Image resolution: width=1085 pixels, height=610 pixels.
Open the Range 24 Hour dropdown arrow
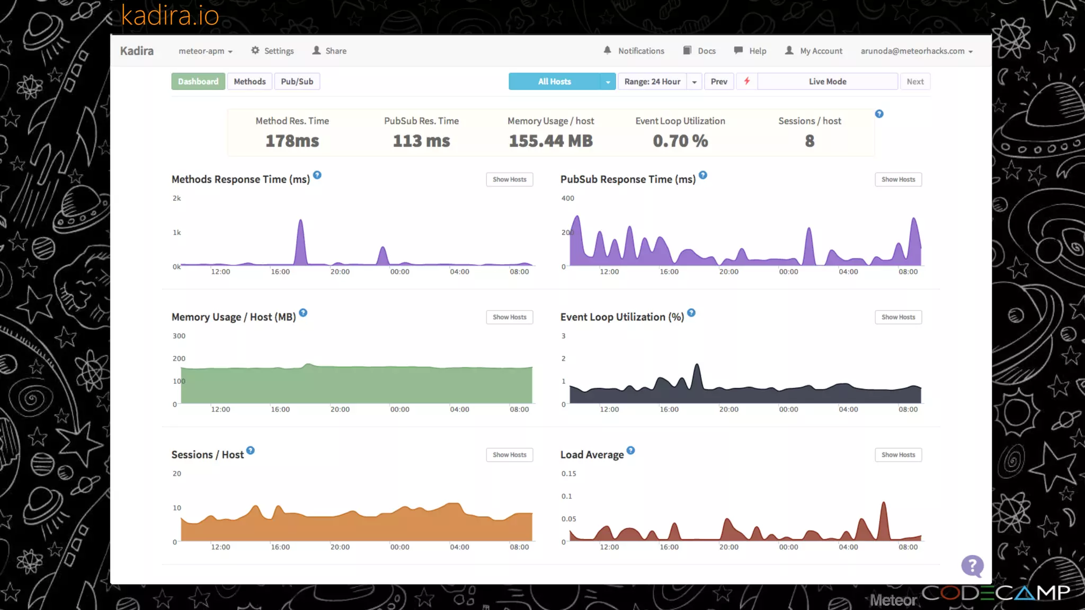coord(694,82)
